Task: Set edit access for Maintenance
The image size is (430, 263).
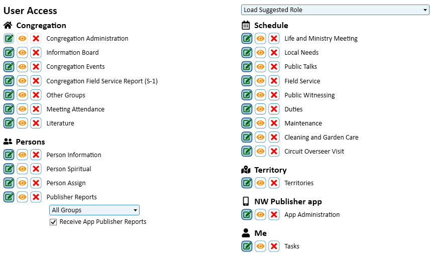Action: (x=247, y=123)
